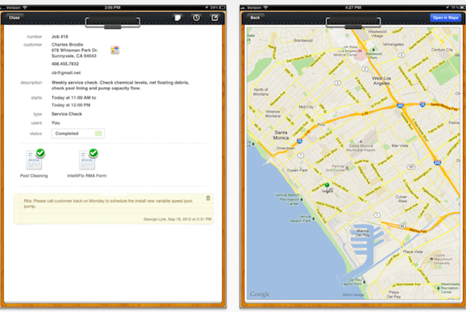
Task: Open the notes icon in the job toolbar
Action: (178, 18)
